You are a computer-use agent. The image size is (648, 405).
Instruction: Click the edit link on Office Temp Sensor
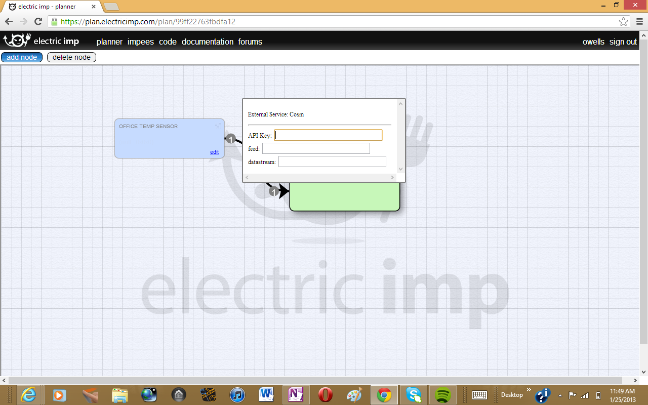(215, 152)
